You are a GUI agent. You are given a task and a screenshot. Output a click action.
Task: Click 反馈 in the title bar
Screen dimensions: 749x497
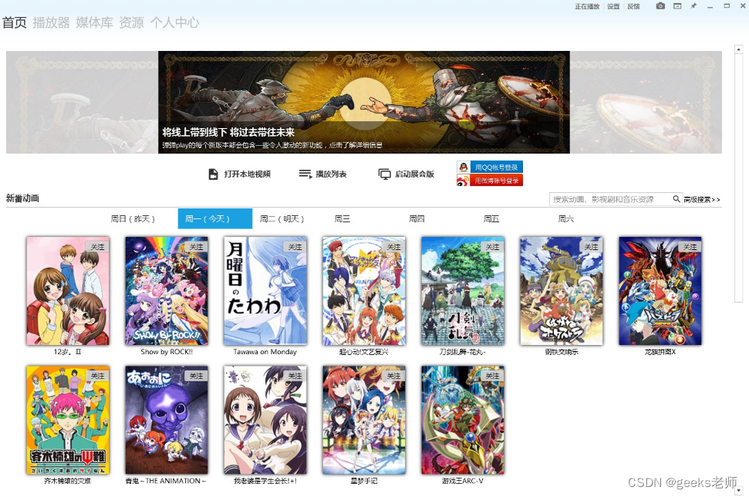633,6
